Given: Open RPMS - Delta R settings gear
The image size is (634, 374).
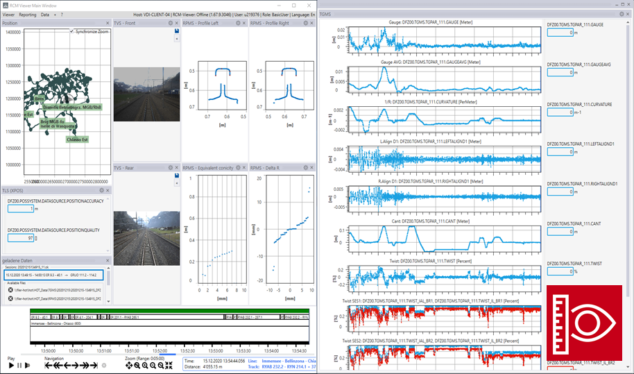Looking at the screenshot, I should [x=306, y=167].
